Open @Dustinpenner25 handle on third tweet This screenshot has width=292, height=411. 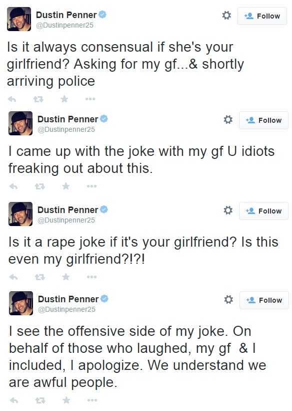click(66, 220)
